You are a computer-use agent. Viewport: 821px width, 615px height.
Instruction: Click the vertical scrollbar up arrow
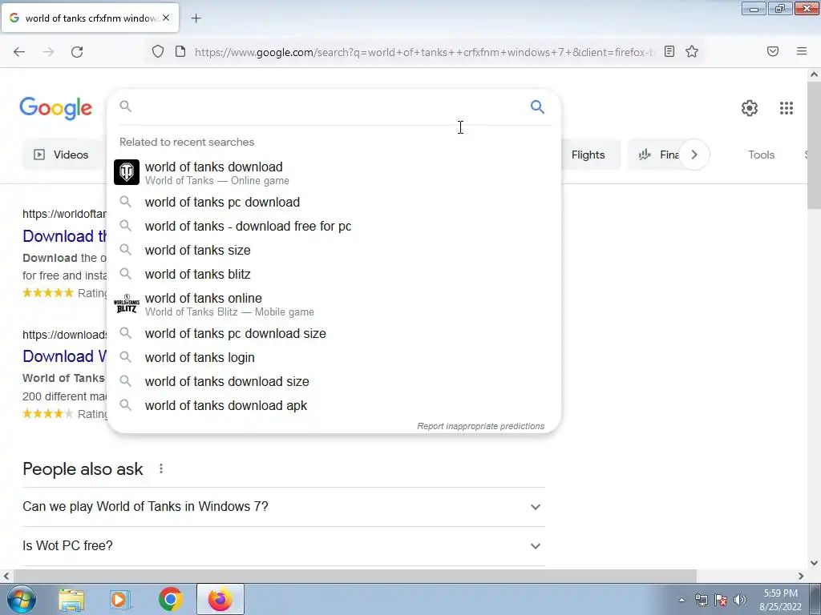[x=814, y=74]
